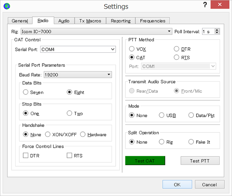Decrease Poll Interval with the down arrow
This screenshot has height=196, width=232.
217,33
